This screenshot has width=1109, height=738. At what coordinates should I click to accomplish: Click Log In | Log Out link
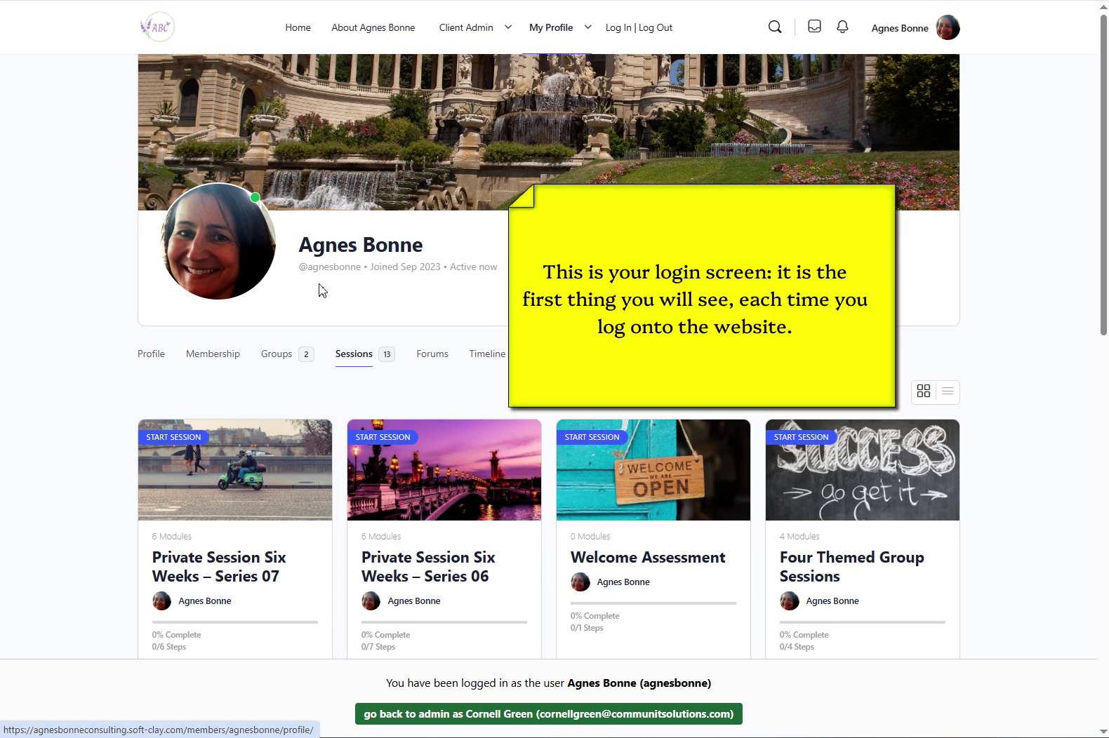[639, 28]
